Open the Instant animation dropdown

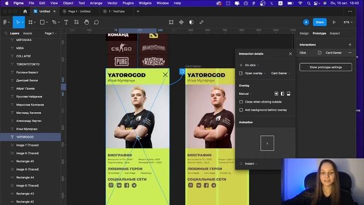pyautogui.click(x=251, y=163)
